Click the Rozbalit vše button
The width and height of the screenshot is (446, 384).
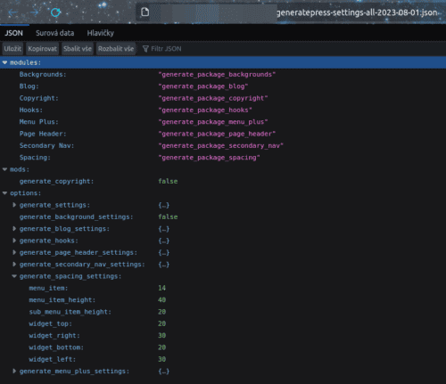click(x=116, y=49)
